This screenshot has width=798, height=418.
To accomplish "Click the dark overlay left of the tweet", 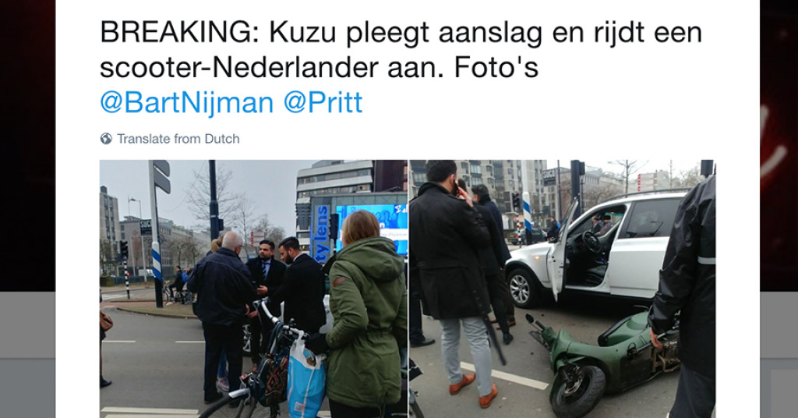I will [27, 145].
